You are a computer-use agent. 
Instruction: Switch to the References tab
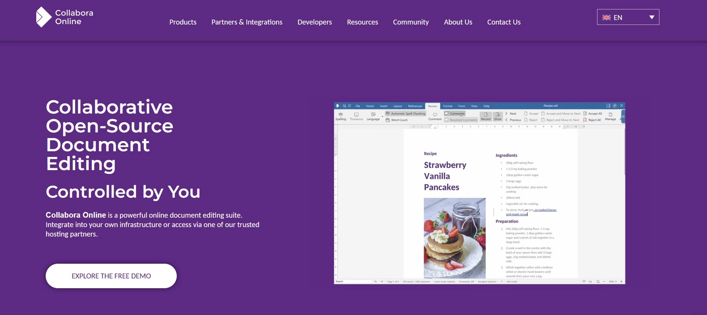pyautogui.click(x=415, y=106)
